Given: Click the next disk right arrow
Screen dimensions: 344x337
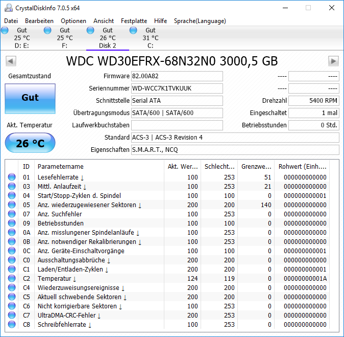Looking at the screenshot, I should point(333,61).
